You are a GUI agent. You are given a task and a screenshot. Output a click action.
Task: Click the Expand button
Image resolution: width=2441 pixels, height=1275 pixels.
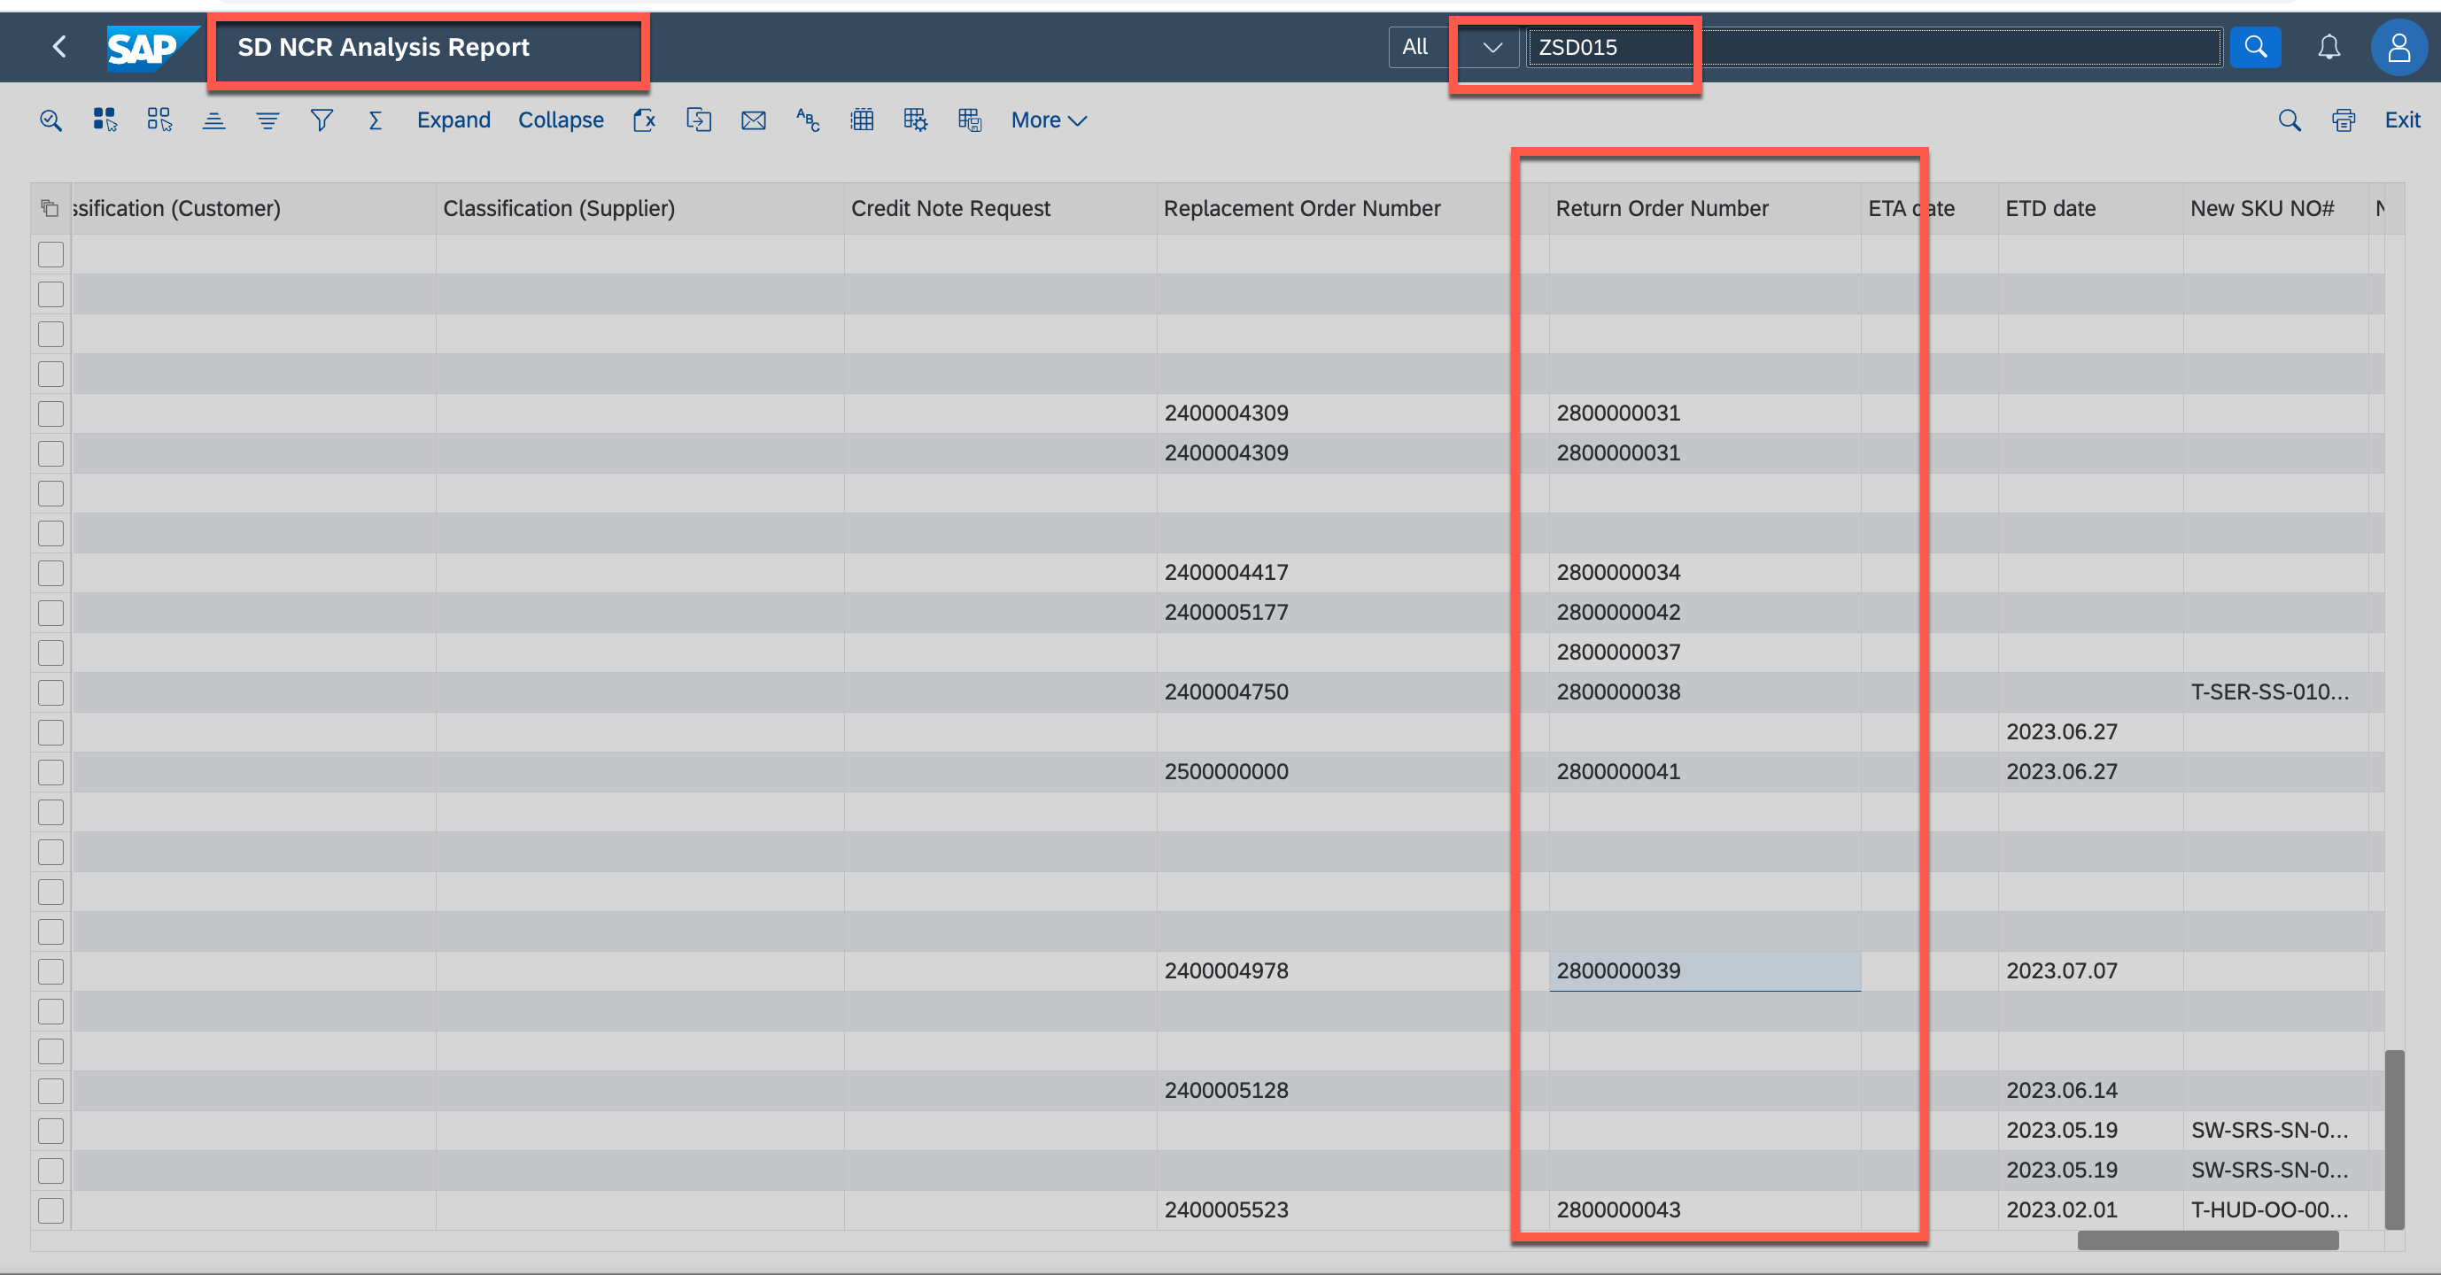(453, 120)
